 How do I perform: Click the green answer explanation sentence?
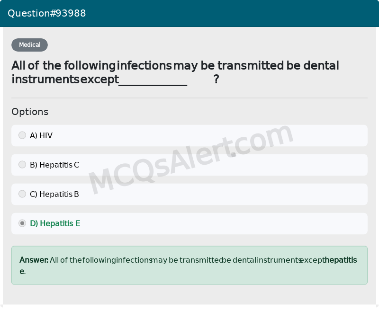(x=185, y=260)
